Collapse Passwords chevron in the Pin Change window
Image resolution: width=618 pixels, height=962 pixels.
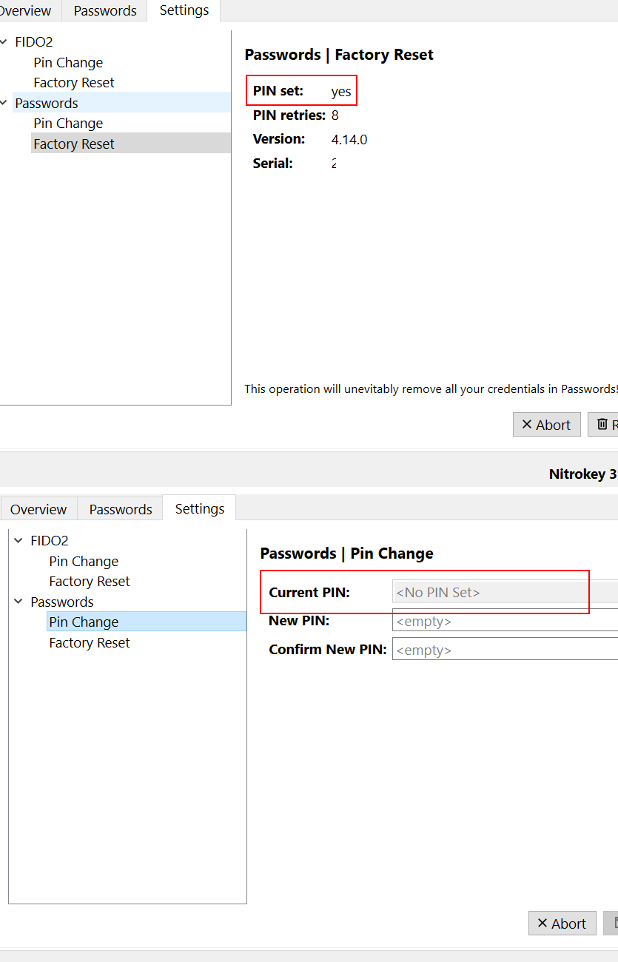tap(19, 602)
